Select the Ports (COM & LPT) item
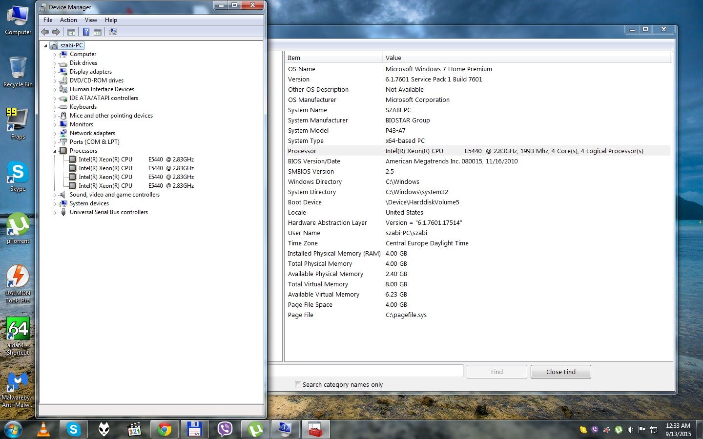Screen dimensions: 703x439 [x=95, y=142]
